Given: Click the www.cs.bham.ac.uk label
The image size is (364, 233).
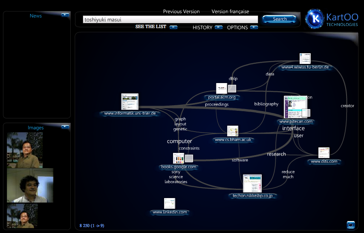Looking at the screenshot, I should click(x=233, y=140).
